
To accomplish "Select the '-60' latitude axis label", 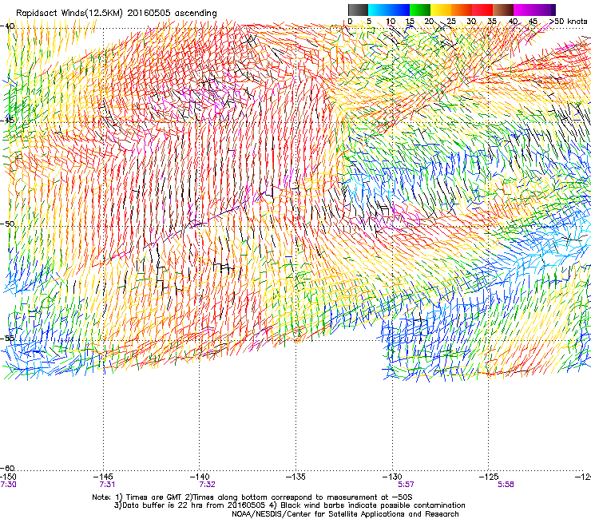I will click(7, 468).
